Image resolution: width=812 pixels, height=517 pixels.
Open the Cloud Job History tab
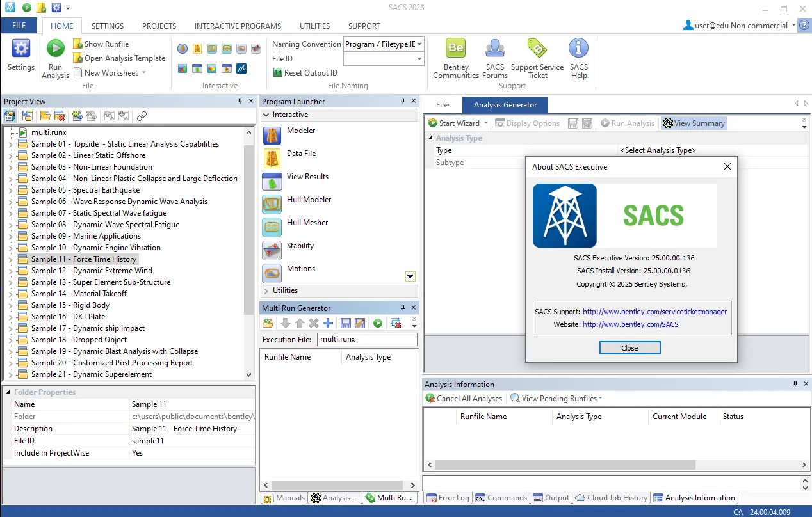(x=611, y=498)
